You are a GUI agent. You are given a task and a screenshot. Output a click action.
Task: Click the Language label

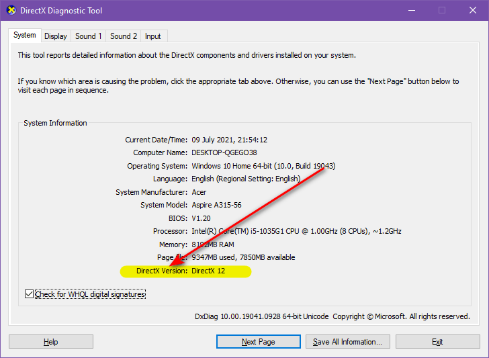point(171,179)
